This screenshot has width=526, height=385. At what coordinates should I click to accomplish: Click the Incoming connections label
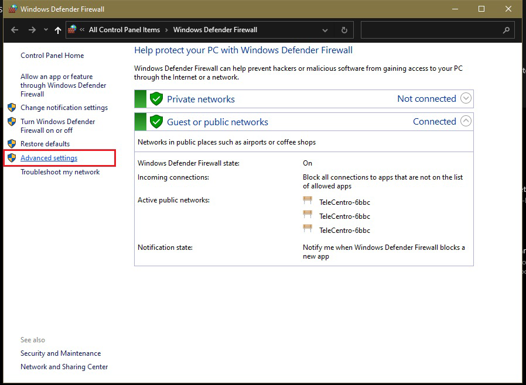click(x=173, y=177)
